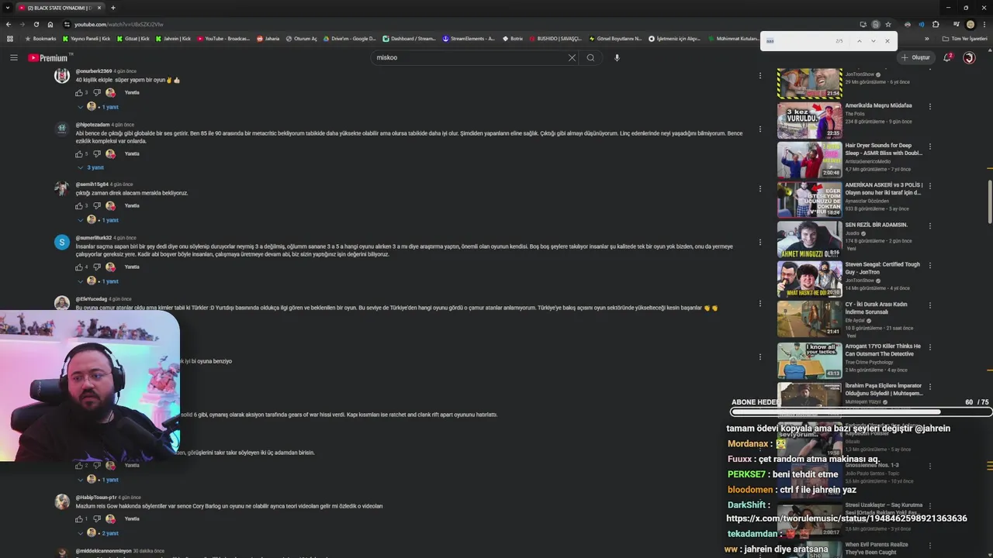Open the 'Tüm Yer İşaretleri' folder
This screenshot has width=993, height=558.
coord(964,38)
